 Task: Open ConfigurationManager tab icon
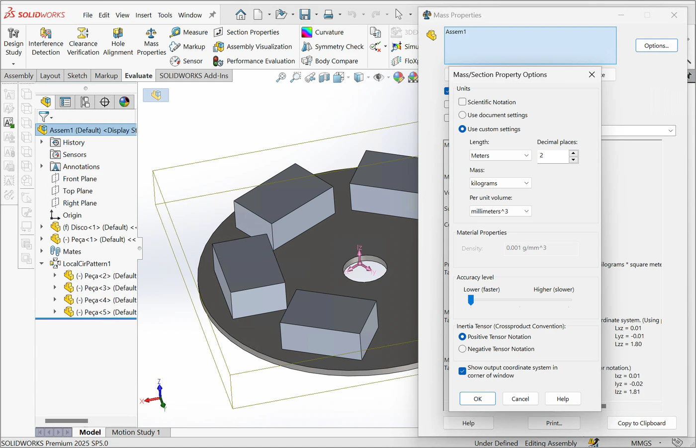coord(85,102)
